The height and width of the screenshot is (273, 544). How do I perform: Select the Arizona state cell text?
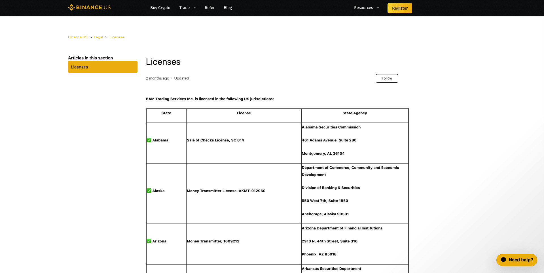pos(159,241)
